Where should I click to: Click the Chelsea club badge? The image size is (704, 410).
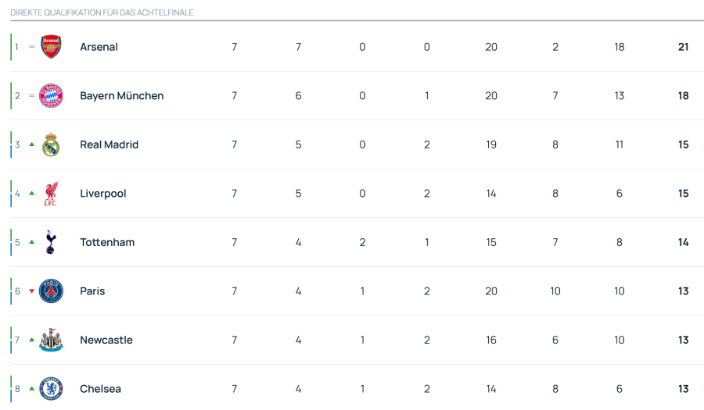(51, 389)
